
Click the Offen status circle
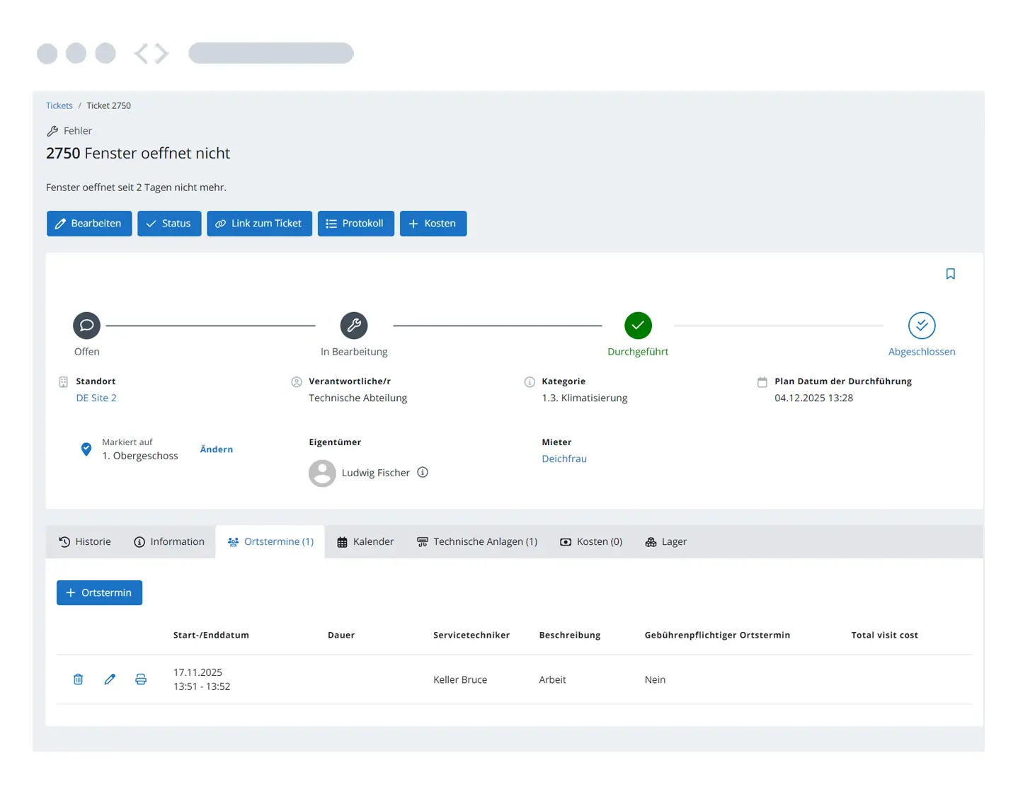pos(86,326)
